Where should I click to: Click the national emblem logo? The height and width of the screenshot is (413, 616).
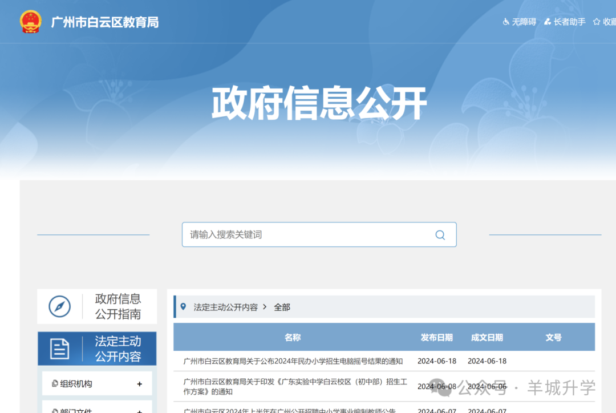[31, 22]
